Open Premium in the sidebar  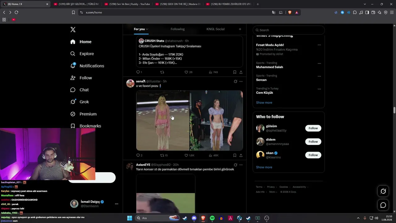(84, 114)
